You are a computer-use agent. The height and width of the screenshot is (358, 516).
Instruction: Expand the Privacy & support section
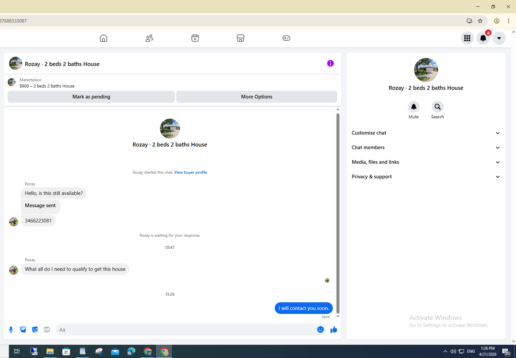pos(426,177)
